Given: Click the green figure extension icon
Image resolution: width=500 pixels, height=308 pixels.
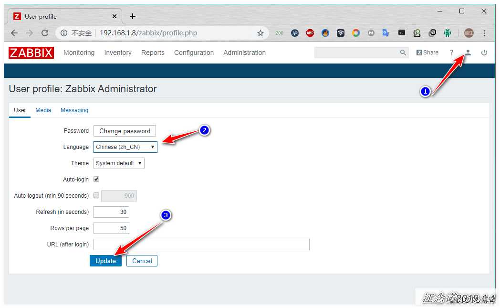Looking at the screenshot, I should tap(417, 33).
